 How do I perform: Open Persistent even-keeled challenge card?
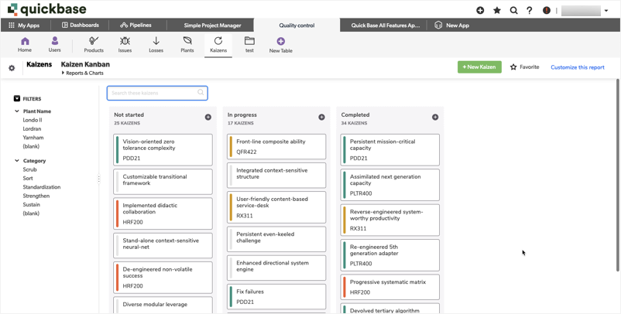click(276, 239)
